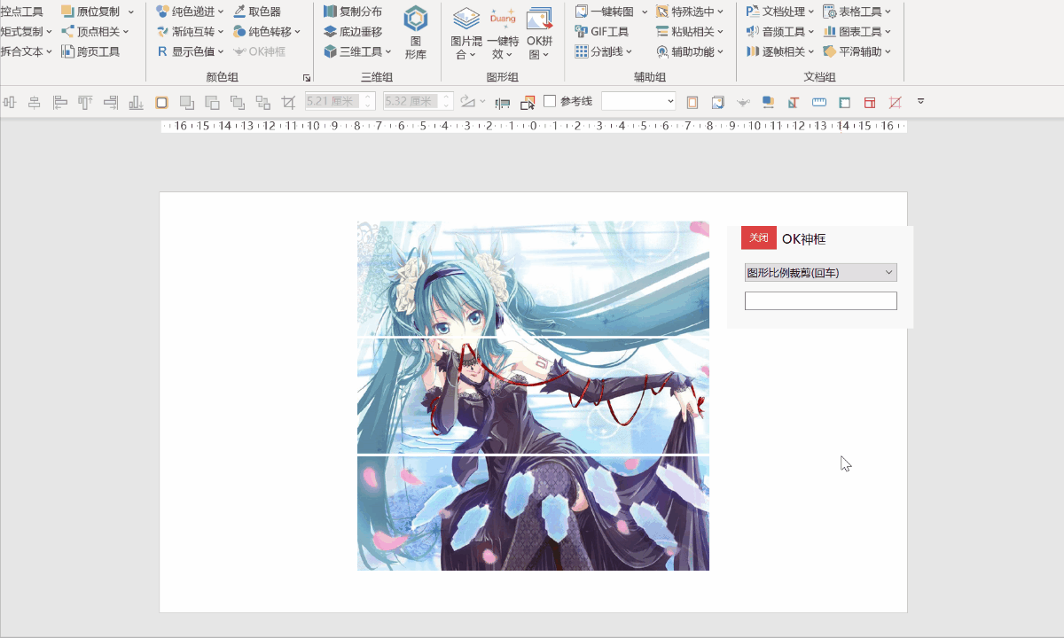This screenshot has height=638, width=1064.
Task: Open the 特殊选中 menu
Action: pos(690,12)
